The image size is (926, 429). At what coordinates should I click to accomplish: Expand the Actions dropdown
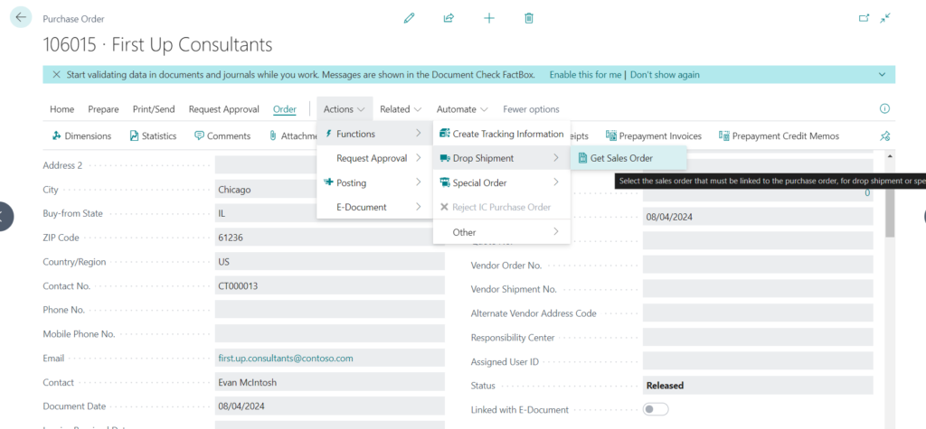(x=345, y=109)
